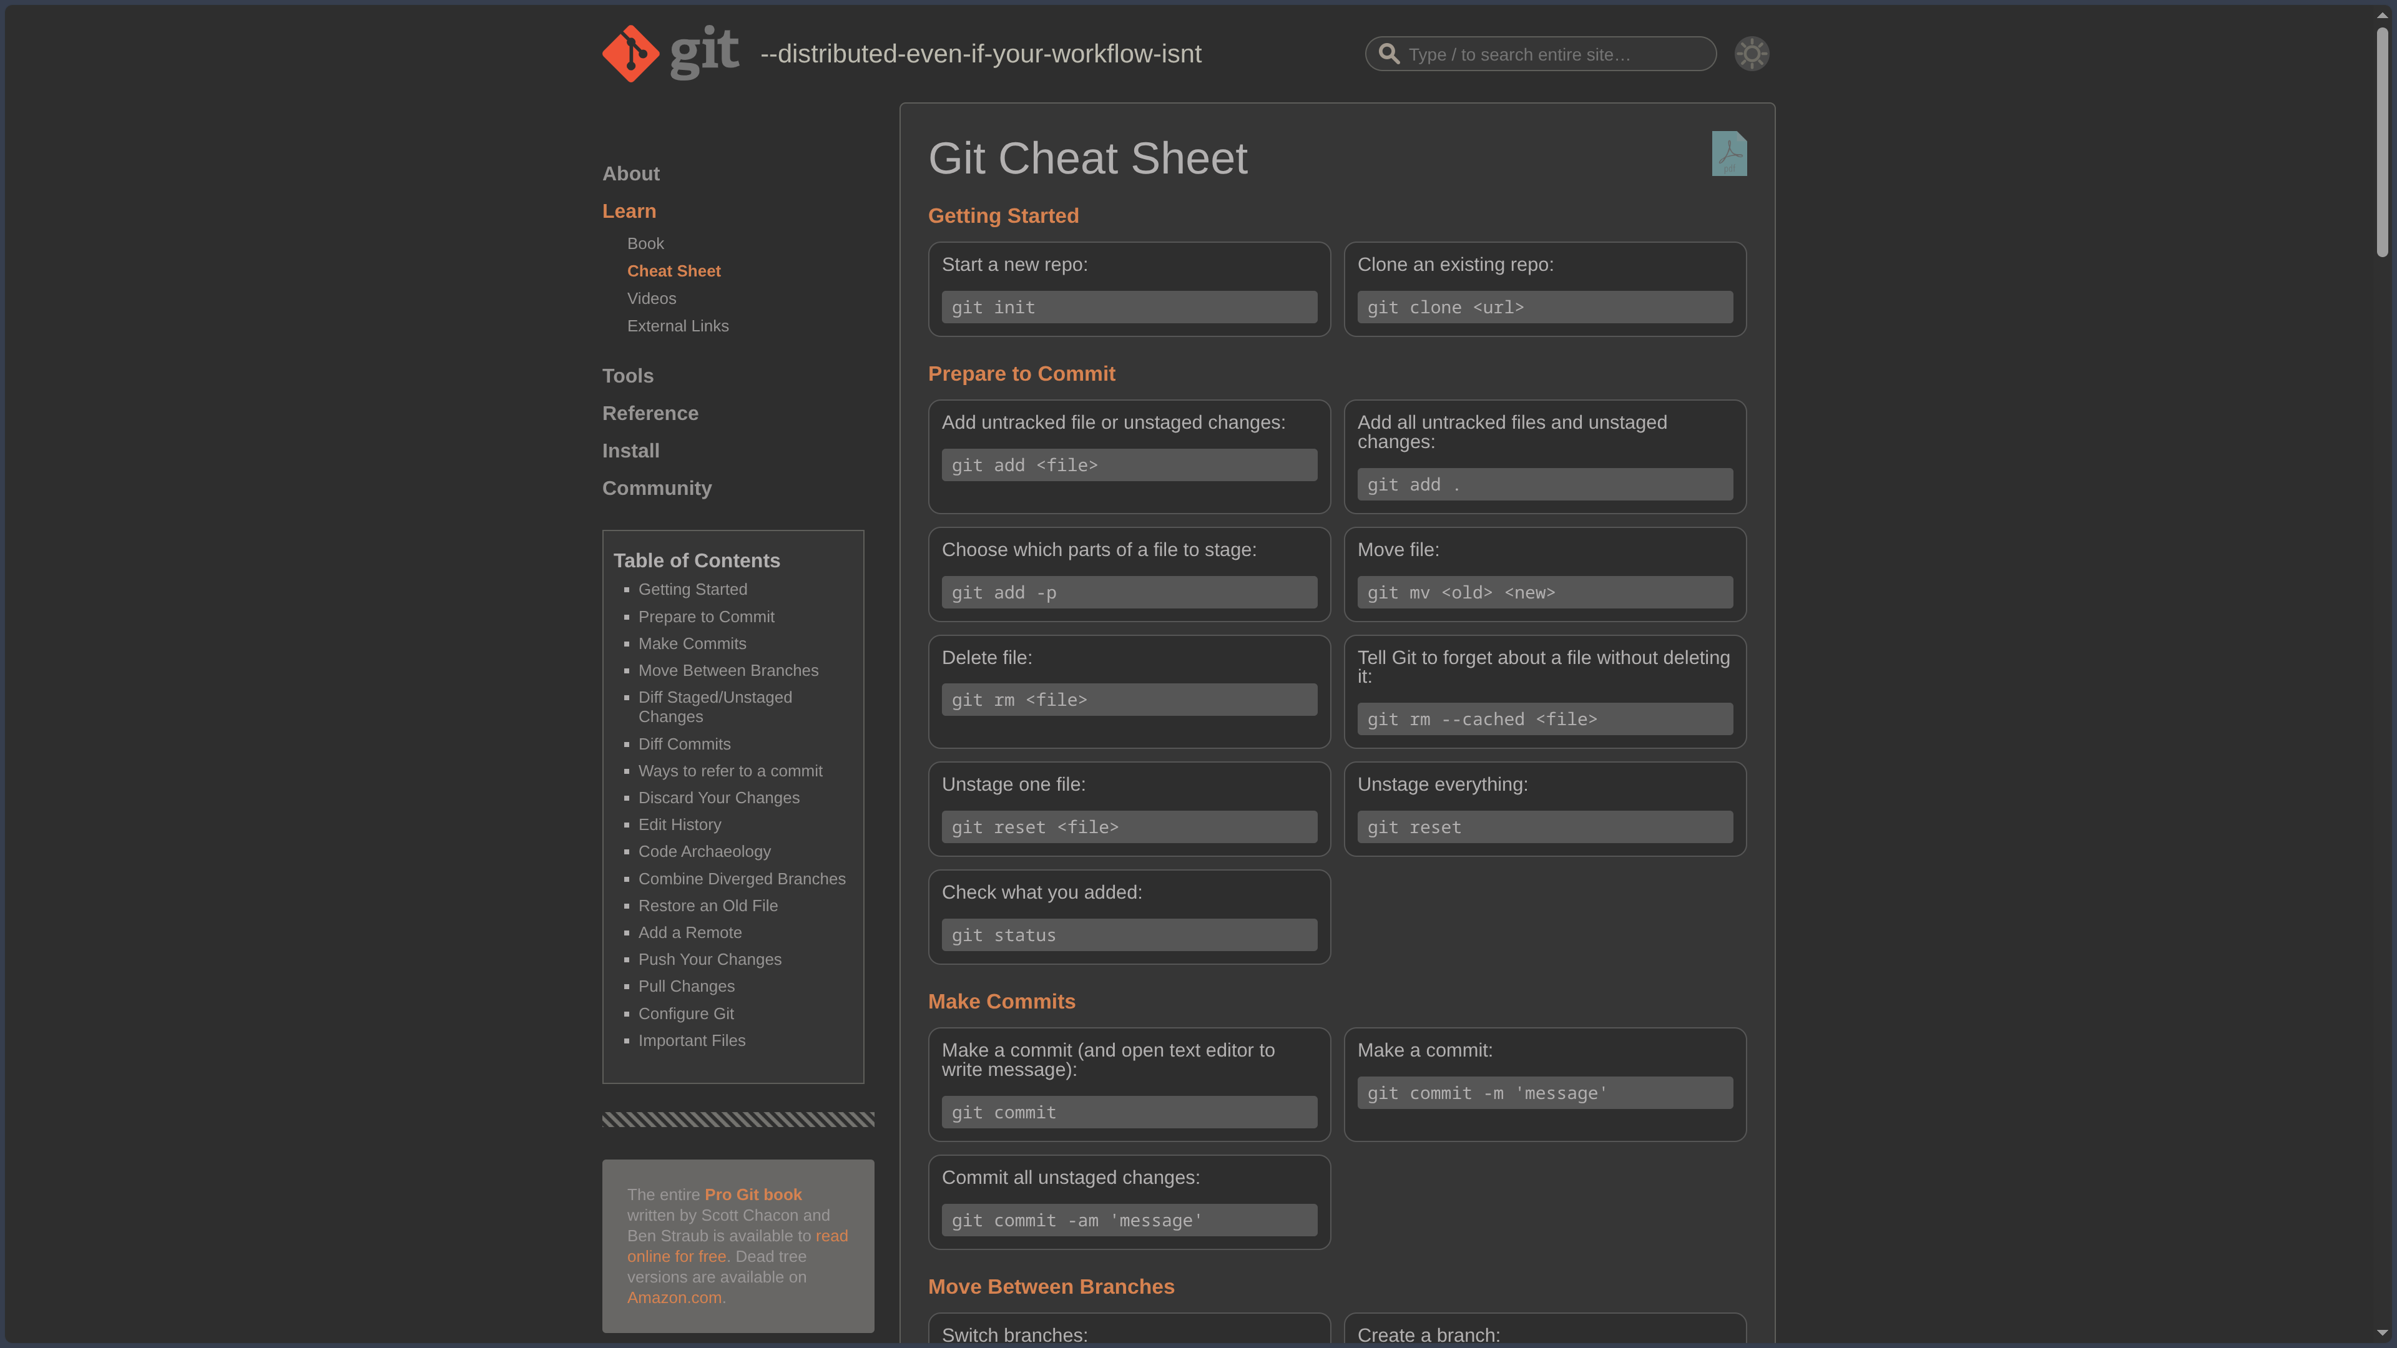2397x1348 pixels.
Task: Open the Learn section
Action: pos(629,211)
